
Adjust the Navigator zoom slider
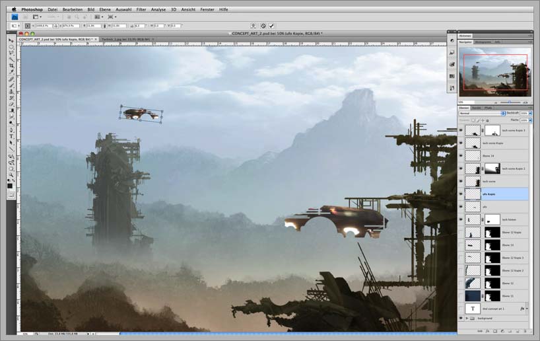(510, 102)
